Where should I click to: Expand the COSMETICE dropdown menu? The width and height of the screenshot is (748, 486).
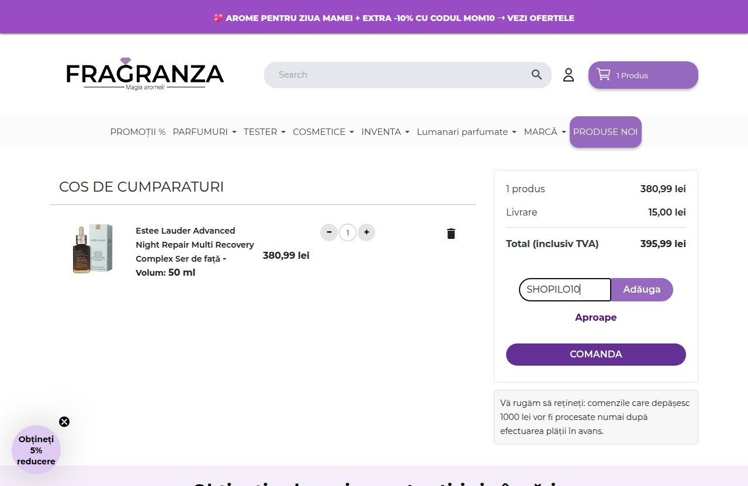point(323,132)
